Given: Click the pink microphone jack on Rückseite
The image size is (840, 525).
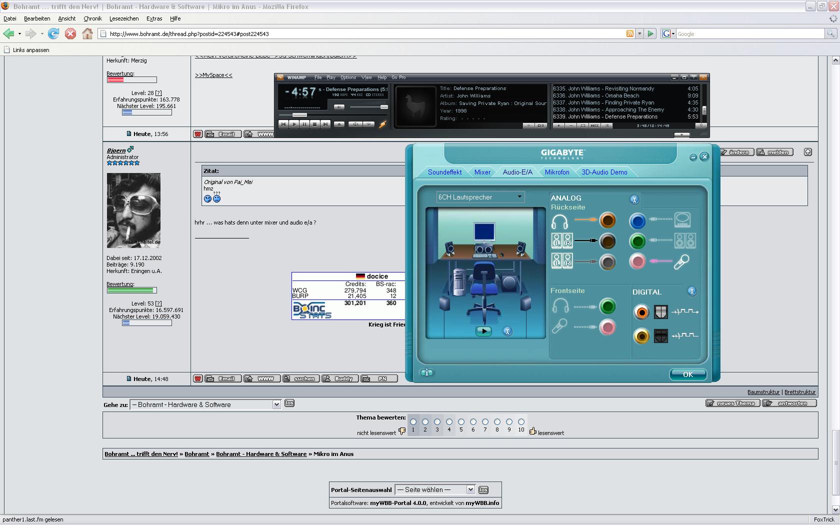Looking at the screenshot, I should coord(637,261).
